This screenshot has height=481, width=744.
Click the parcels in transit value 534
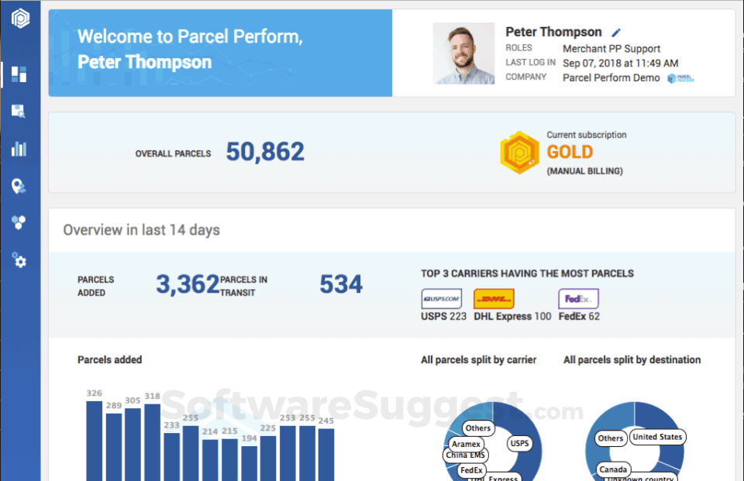pos(341,284)
